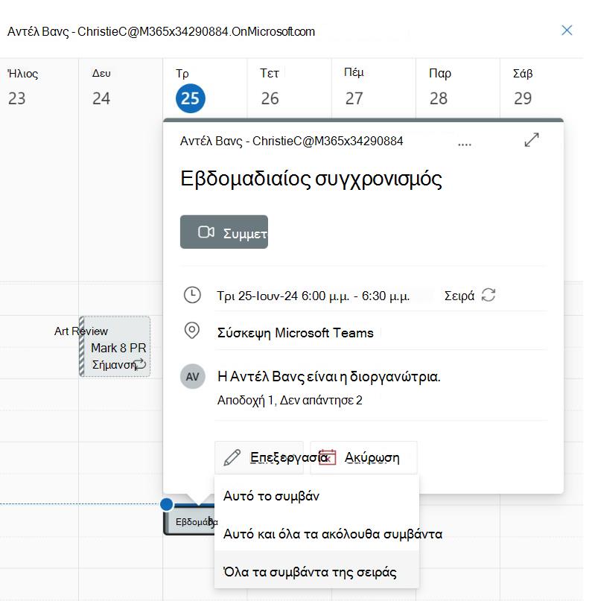Click the Ακύρωση cancel button
Image resolution: width=592 pixels, height=601 pixels.
pyautogui.click(x=363, y=457)
